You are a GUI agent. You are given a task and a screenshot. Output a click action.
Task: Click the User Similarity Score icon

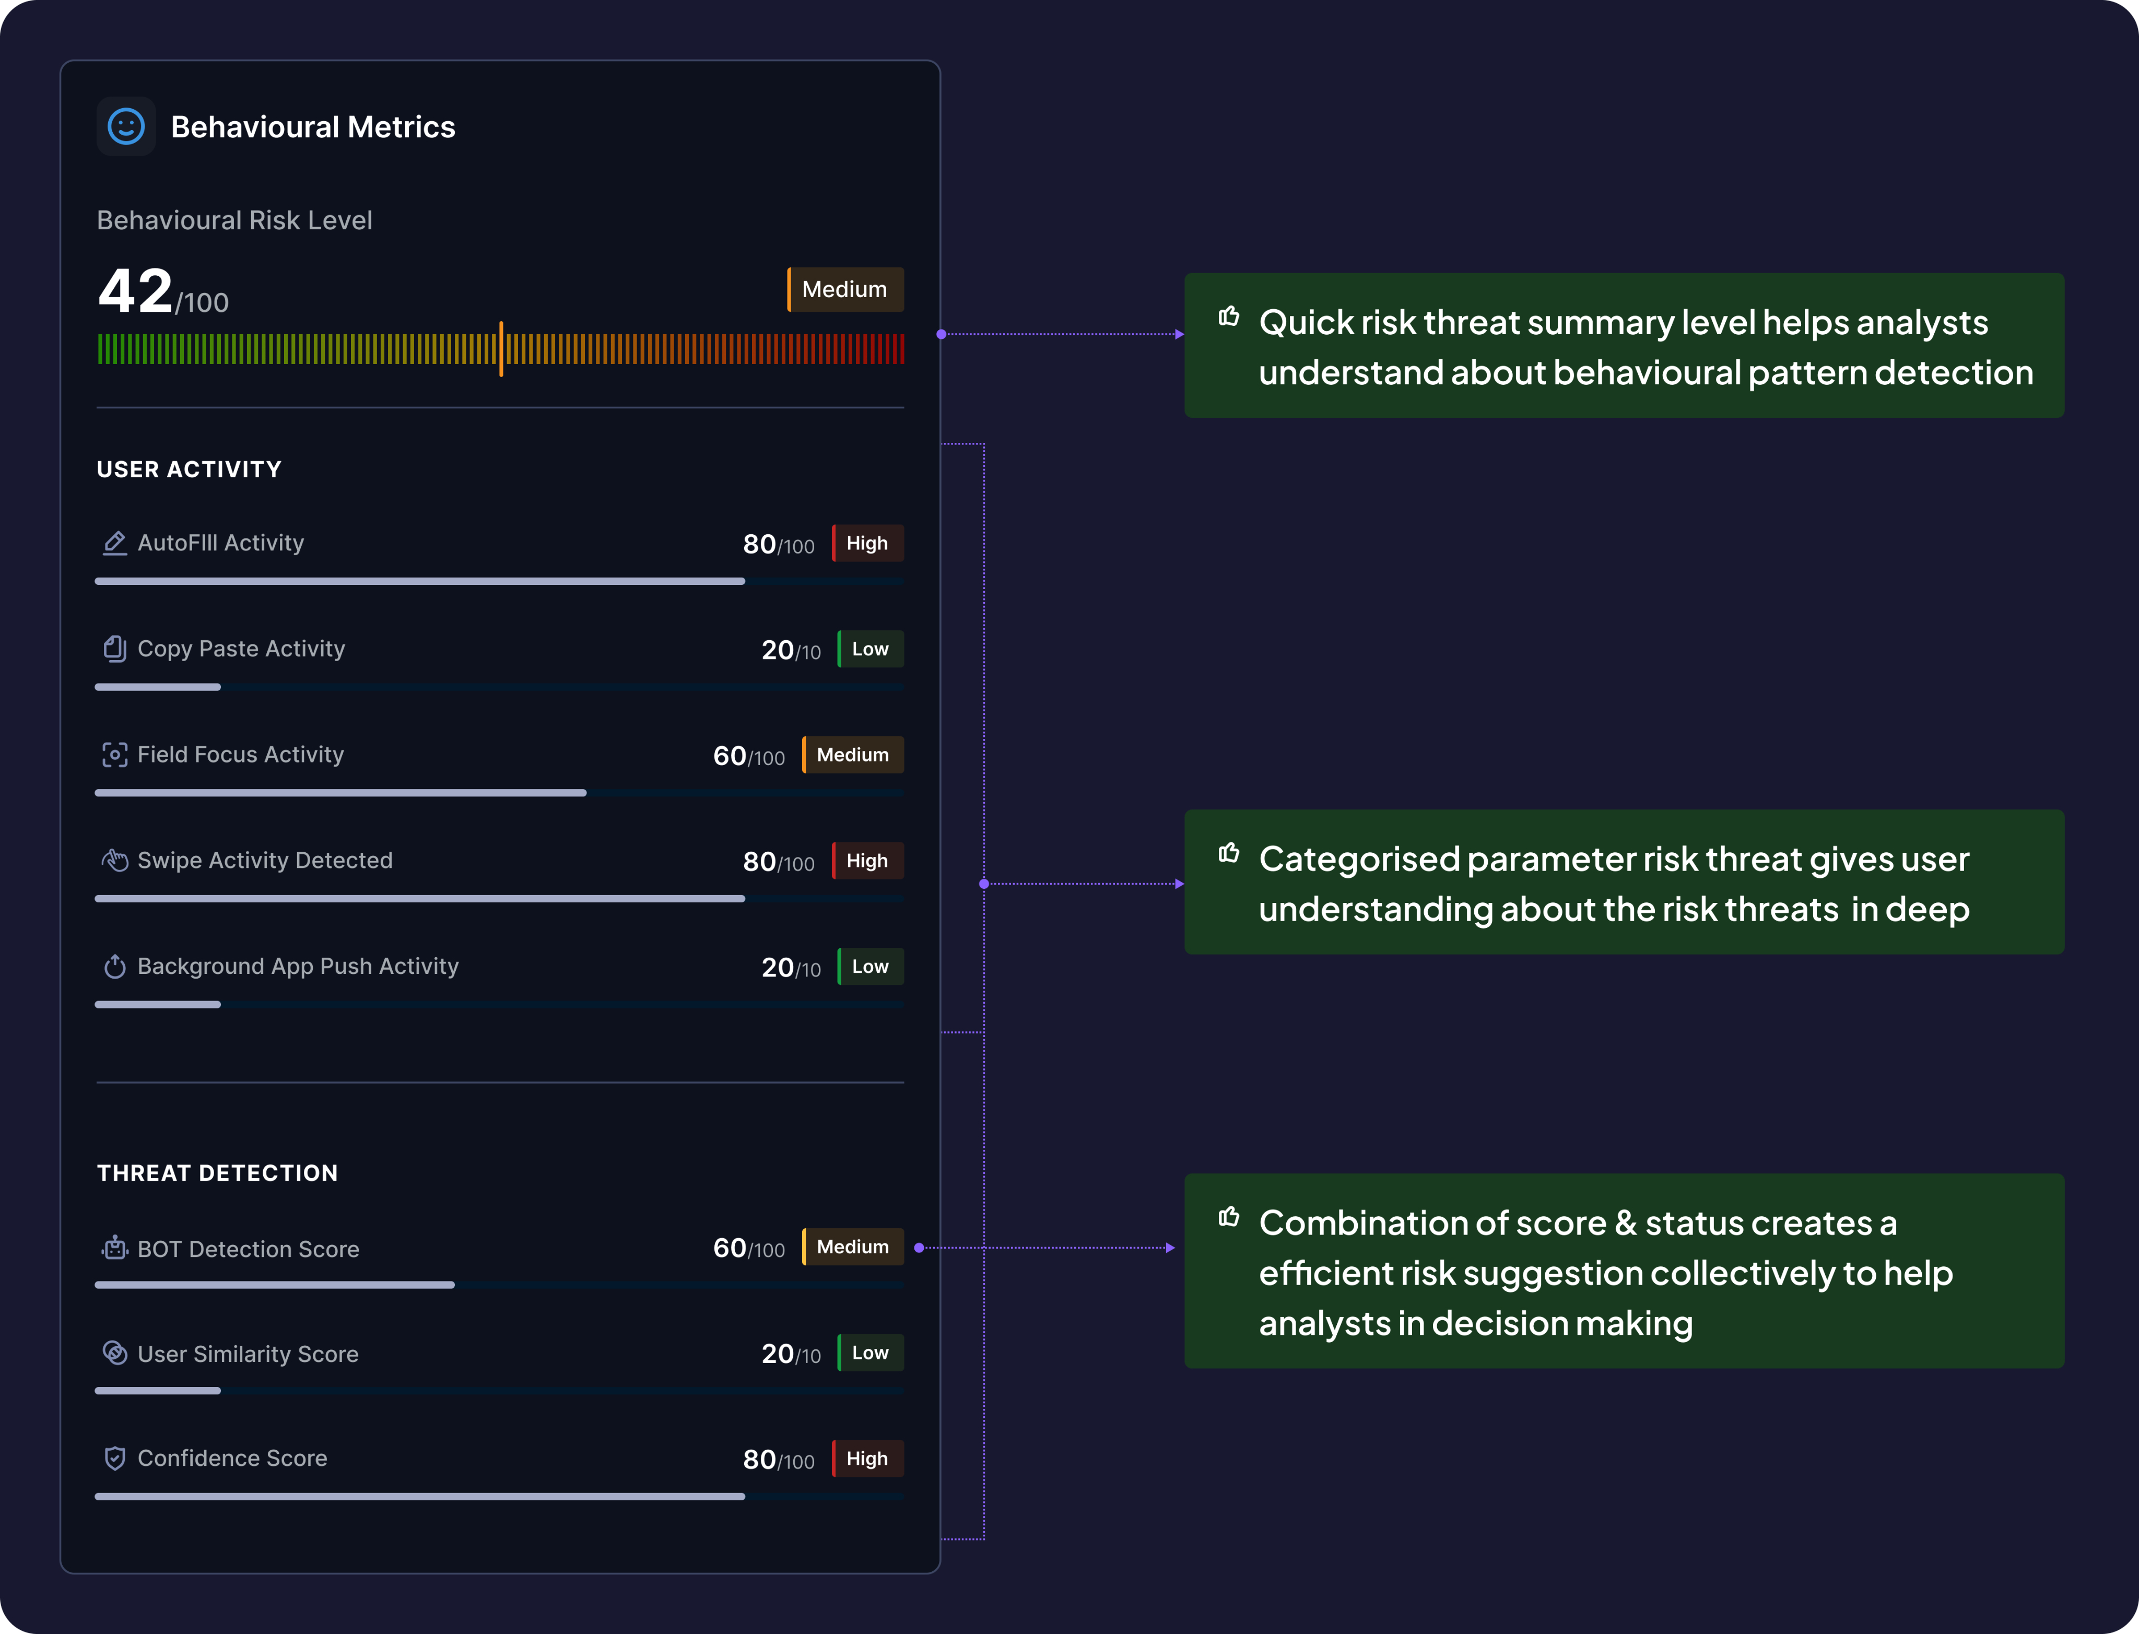pyautogui.click(x=115, y=1353)
